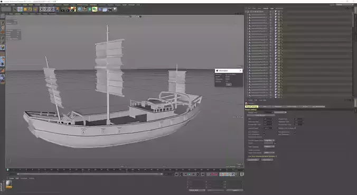Choose the Spline Pen tool icon
Image resolution: width=357 pixels, height=195 pixels.
(84, 9)
